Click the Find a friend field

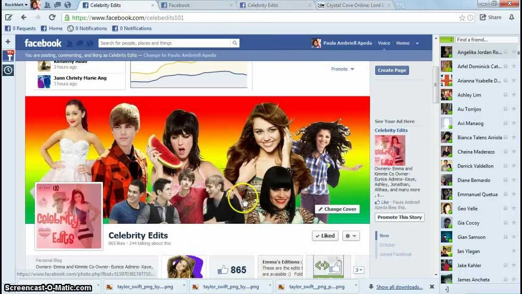point(486,40)
